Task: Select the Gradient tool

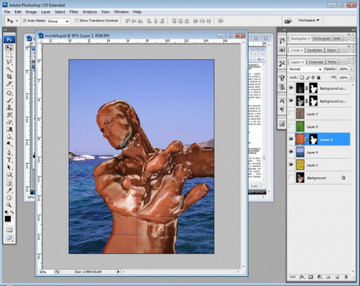Action: pos(9,129)
